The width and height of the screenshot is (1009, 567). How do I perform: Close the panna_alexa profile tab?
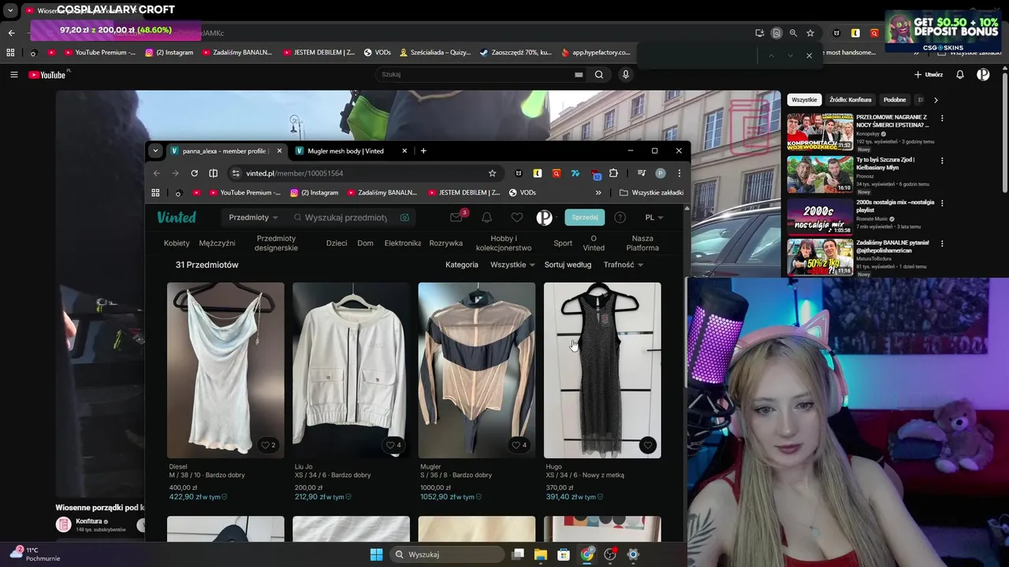click(x=279, y=151)
